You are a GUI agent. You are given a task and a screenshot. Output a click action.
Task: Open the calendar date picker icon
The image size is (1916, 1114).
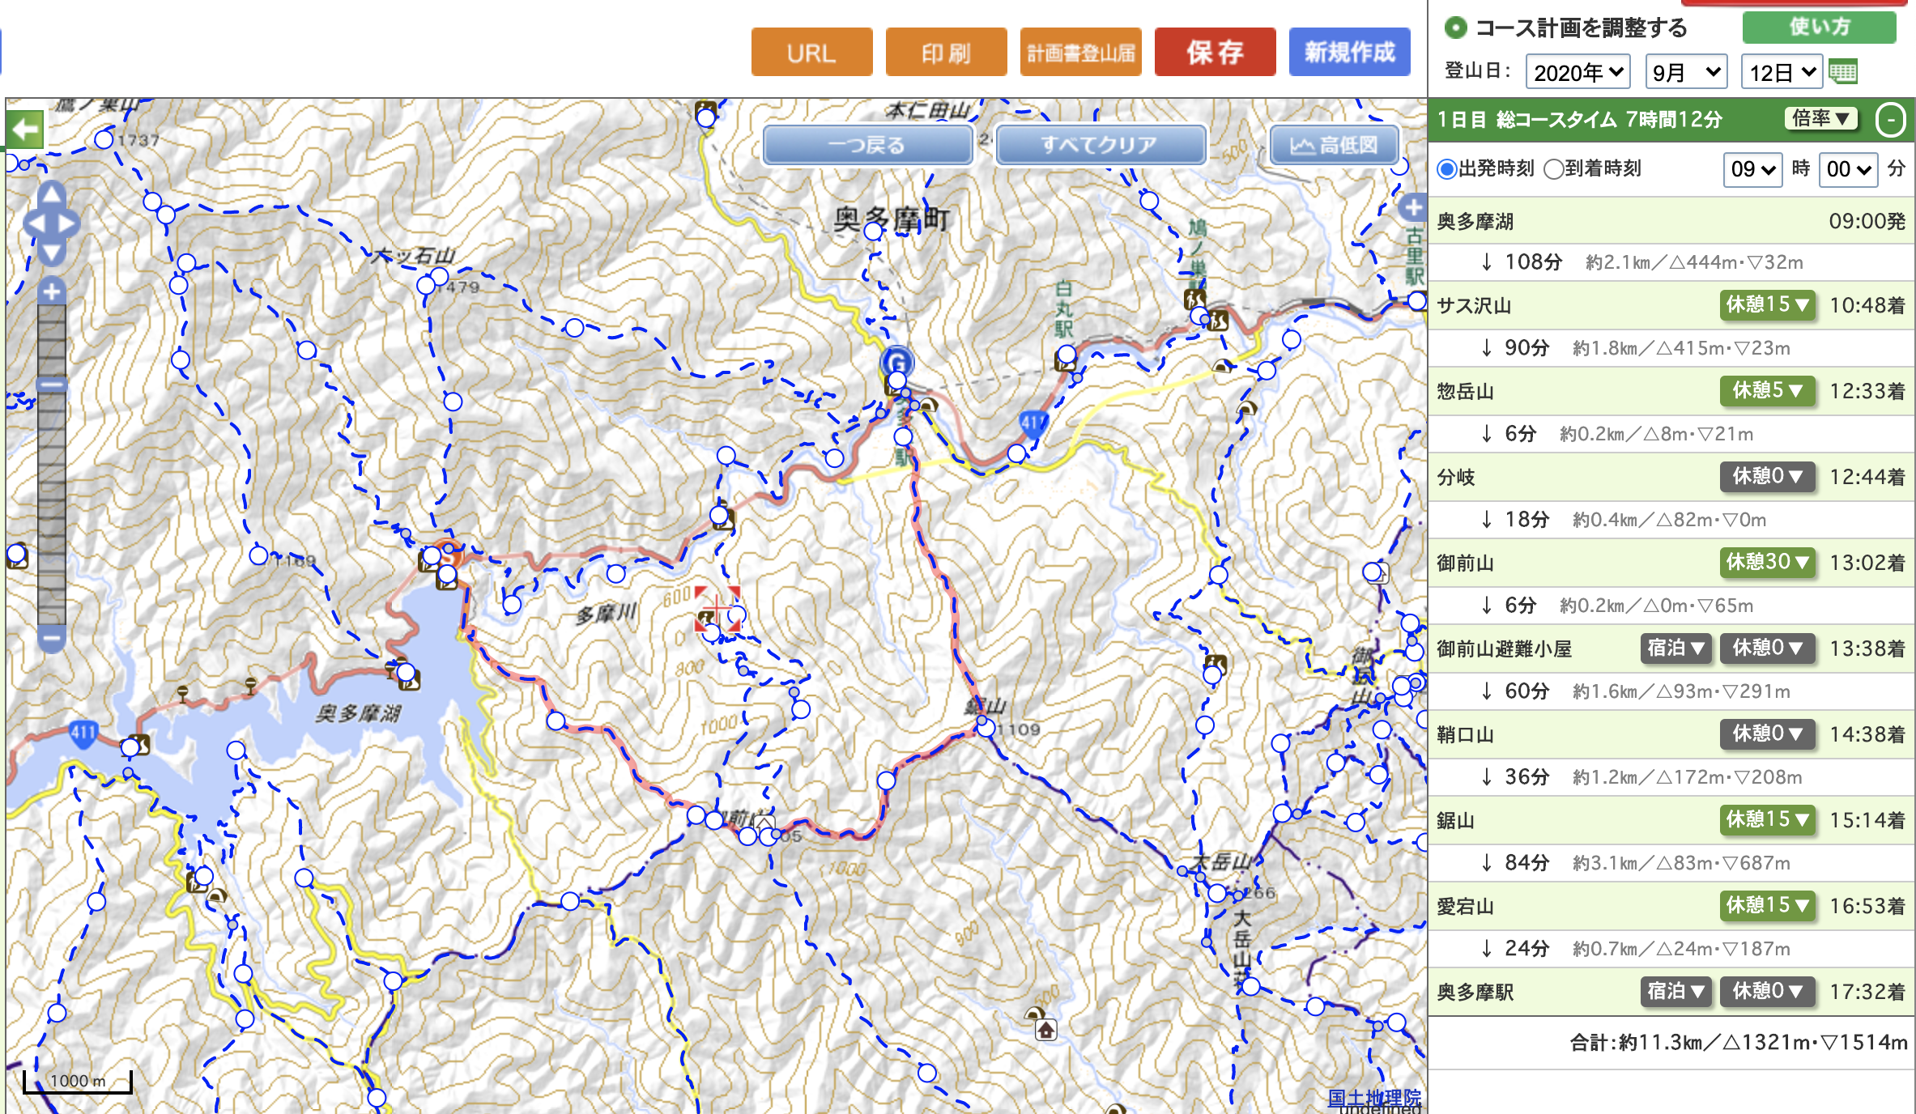[x=1842, y=73]
